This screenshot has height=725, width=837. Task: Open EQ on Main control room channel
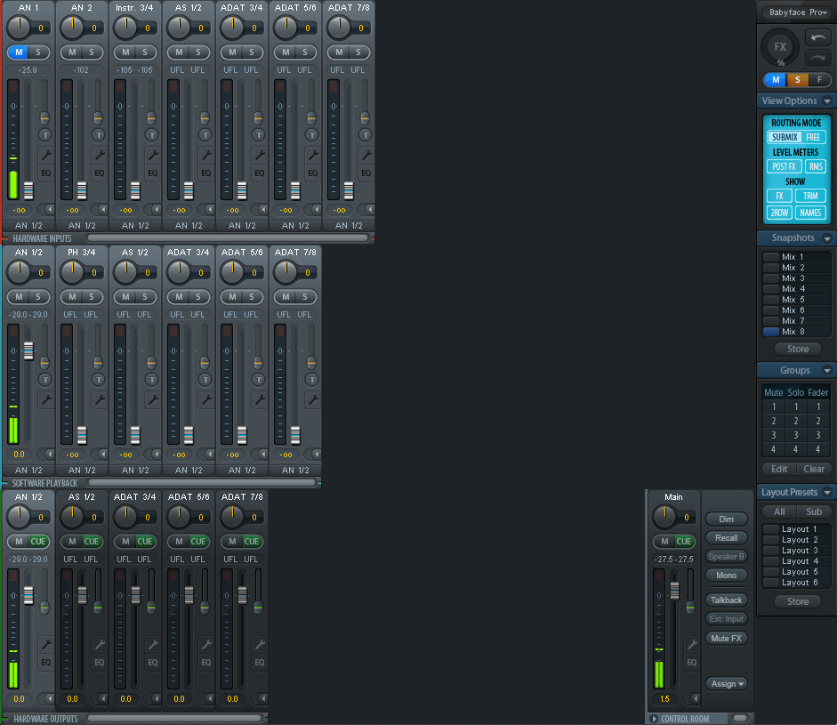pos(692,663)
